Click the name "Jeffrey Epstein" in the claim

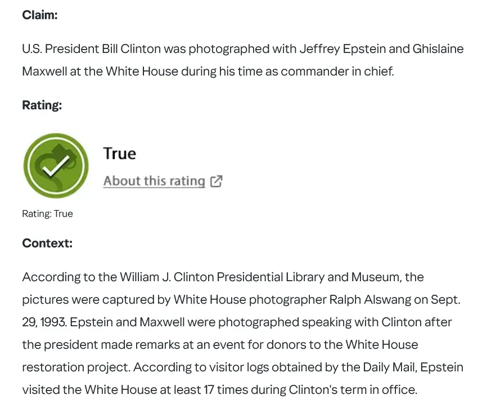(343, 49)
